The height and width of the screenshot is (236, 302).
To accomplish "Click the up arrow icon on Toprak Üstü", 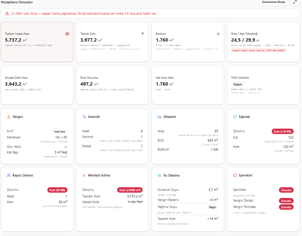I will point(143,34).
